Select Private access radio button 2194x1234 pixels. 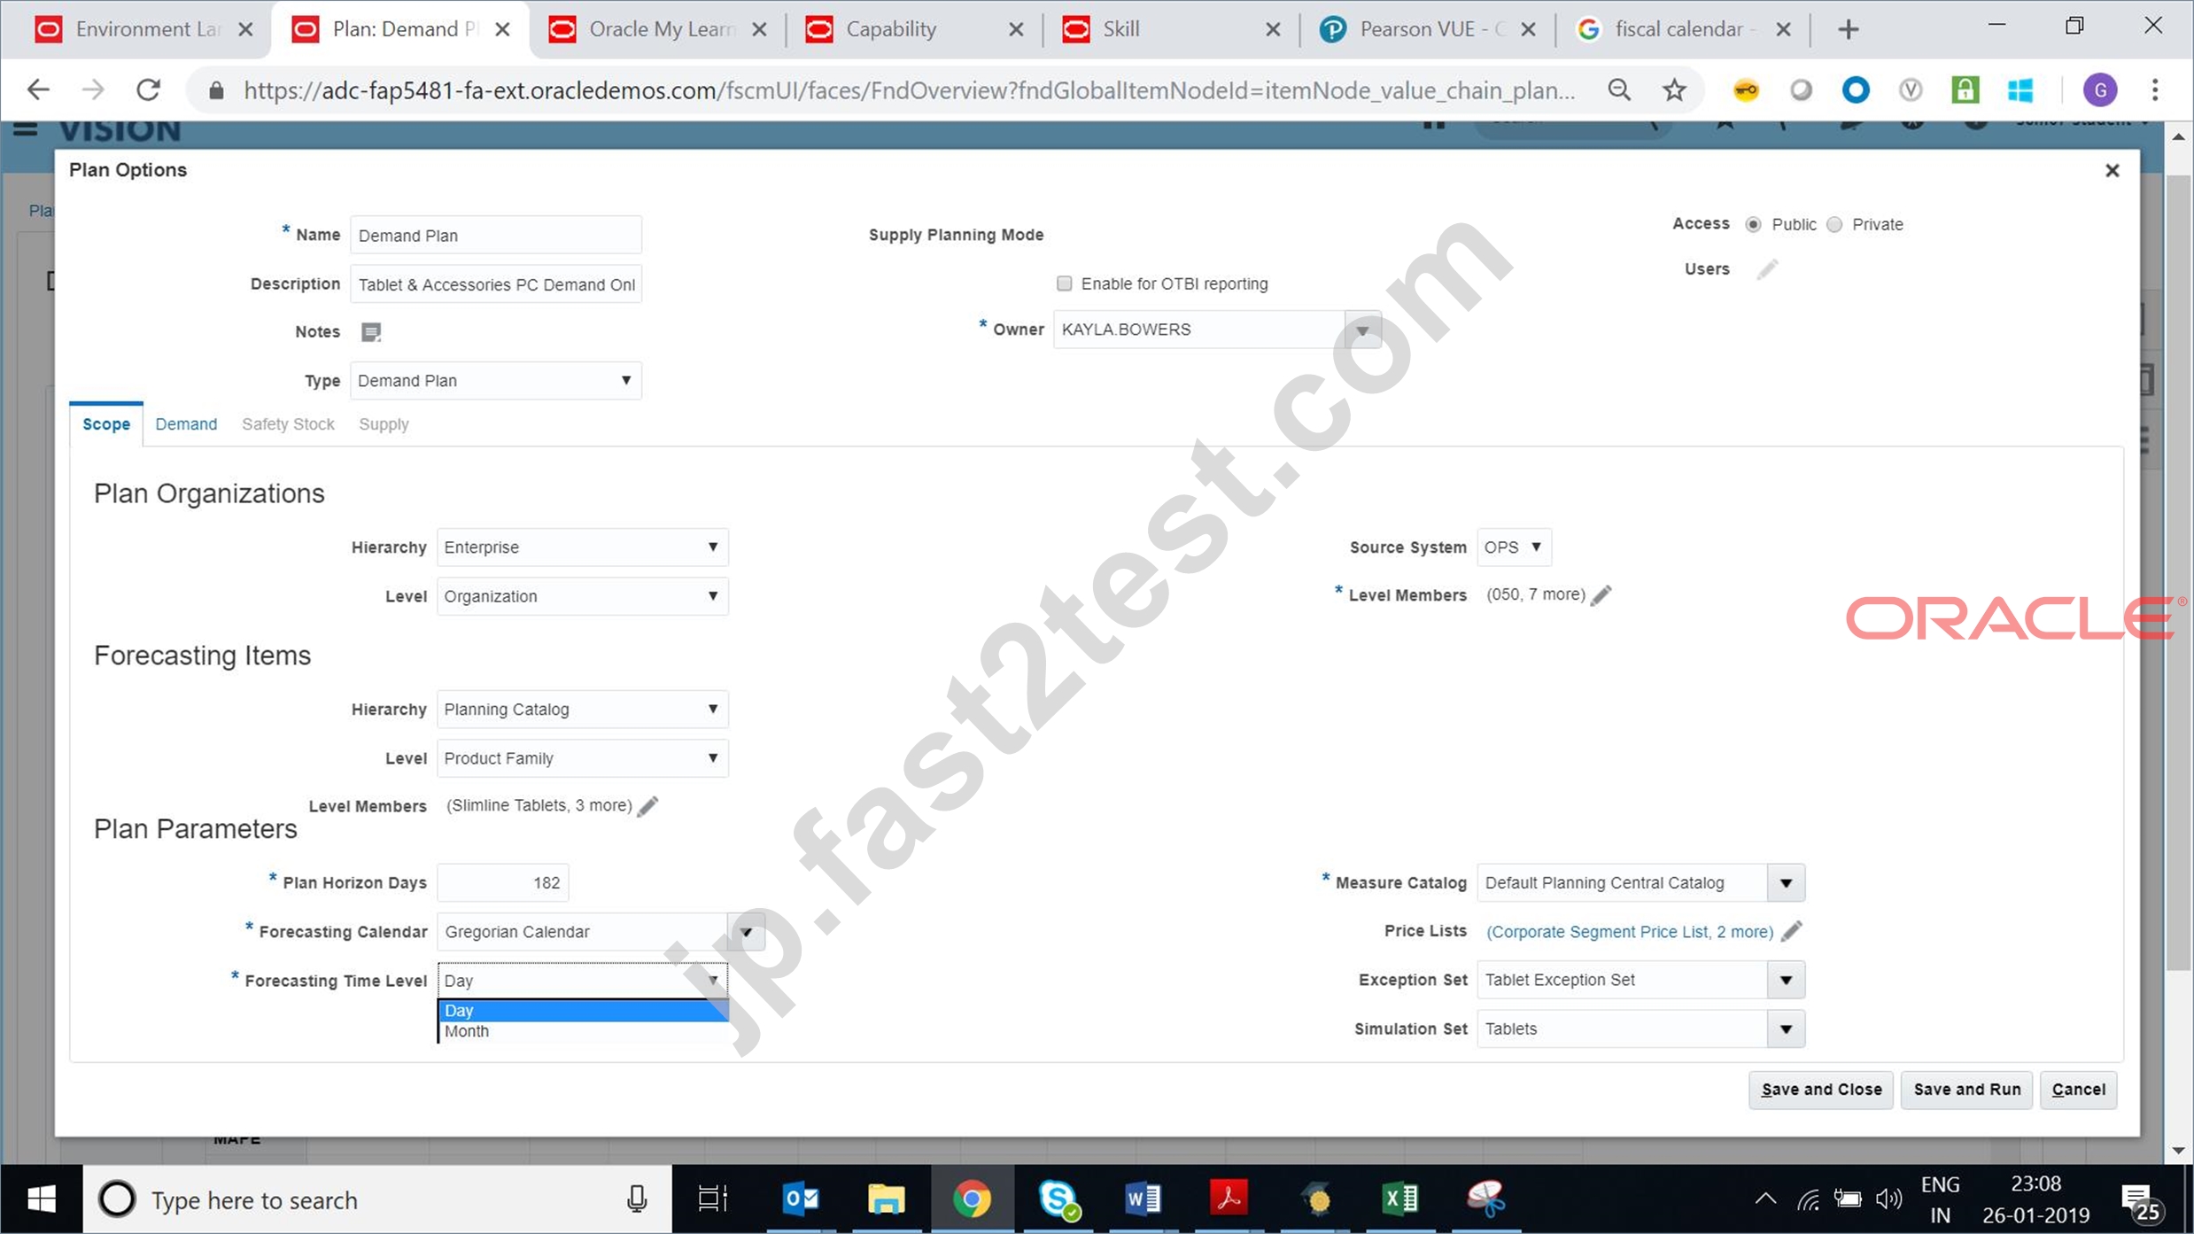pos(1834,225)
